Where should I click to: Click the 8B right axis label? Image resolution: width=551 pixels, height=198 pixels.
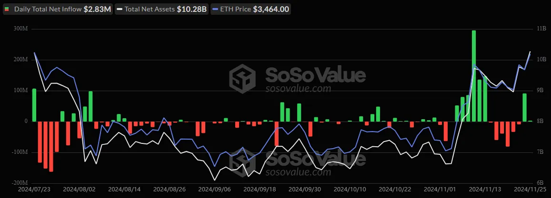coord(540,122)
